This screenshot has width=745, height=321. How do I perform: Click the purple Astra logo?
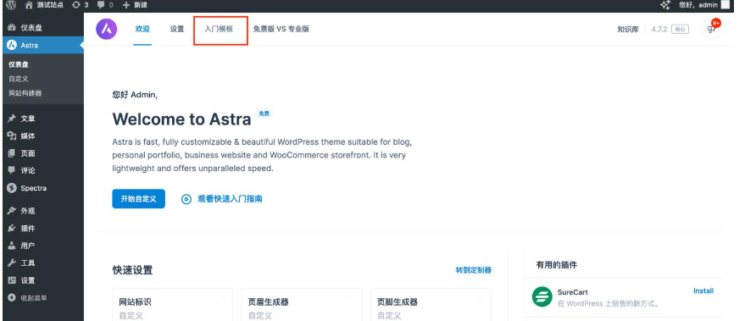(x=107, y=29)
